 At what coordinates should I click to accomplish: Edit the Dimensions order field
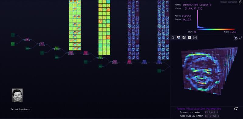click(x=211, y=112)
